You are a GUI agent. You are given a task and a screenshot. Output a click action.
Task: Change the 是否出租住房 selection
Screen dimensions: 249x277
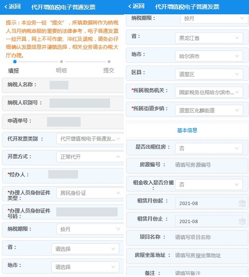tap(209, 148)
